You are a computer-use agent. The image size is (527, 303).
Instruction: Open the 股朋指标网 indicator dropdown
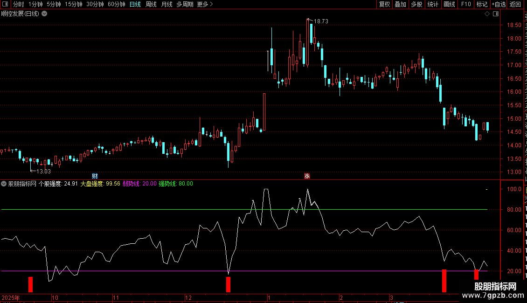pyautogui.click(x=4, y=184)
